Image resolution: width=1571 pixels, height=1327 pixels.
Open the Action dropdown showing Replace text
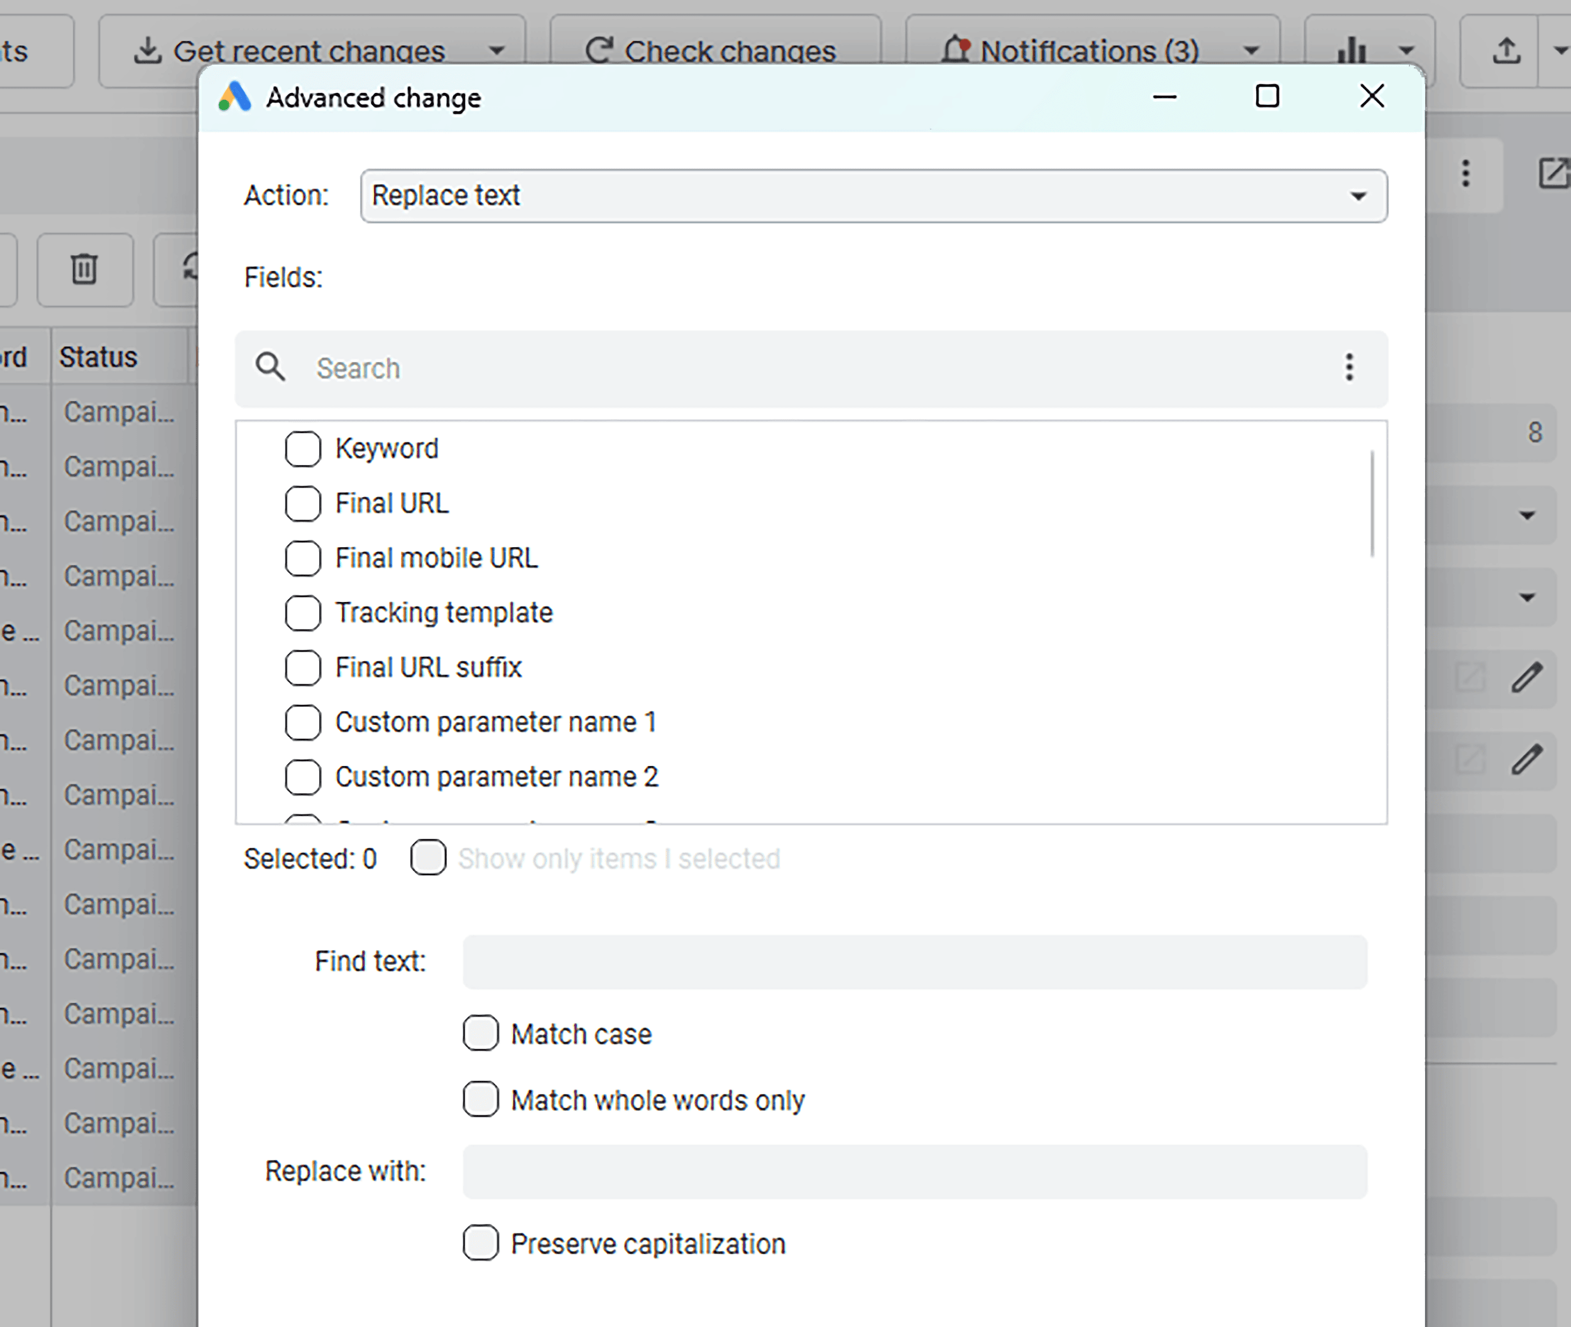(873, 196)
